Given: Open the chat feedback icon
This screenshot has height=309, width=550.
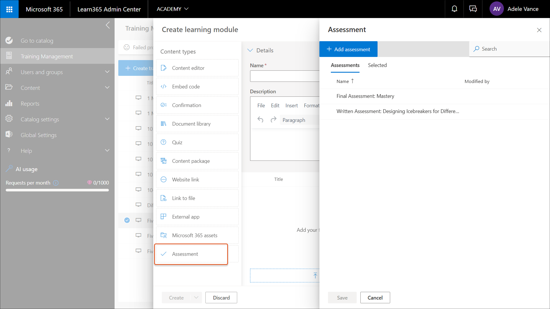Looking at the screenshot, I should [473, 9].
